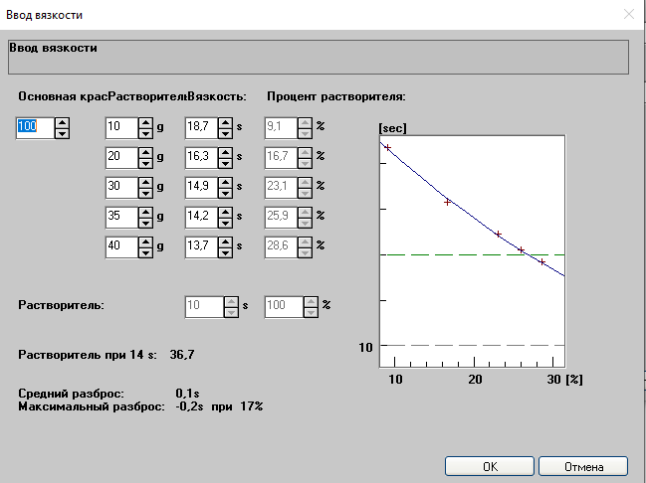Screen dimensions: 646x483
Task: Click the Максимальный разброс value -0,2s
Action: [189, 406]
